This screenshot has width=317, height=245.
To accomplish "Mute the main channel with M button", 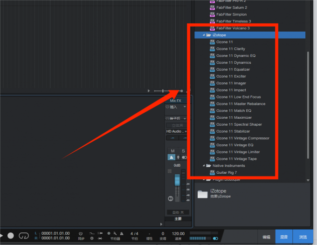I will tap(172, 151).
